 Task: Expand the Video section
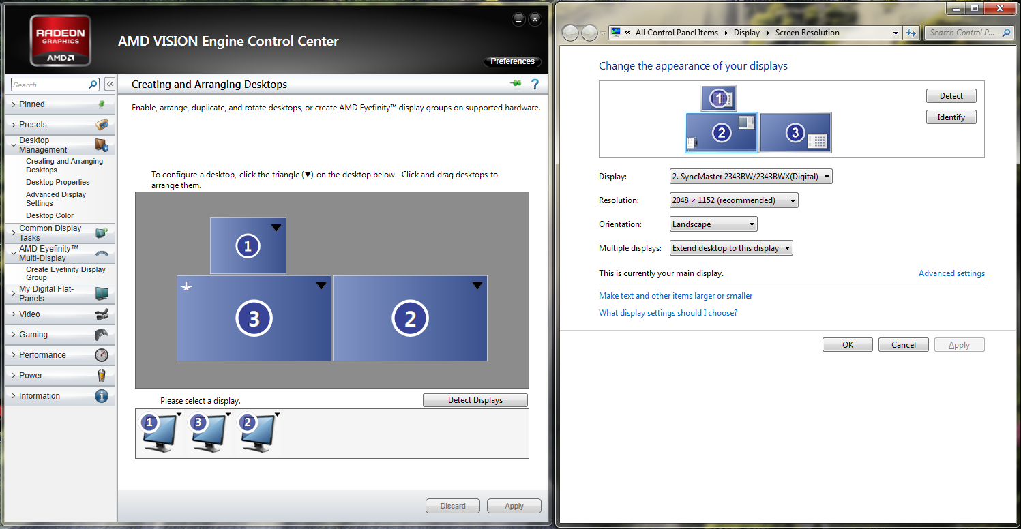(14, 314)
